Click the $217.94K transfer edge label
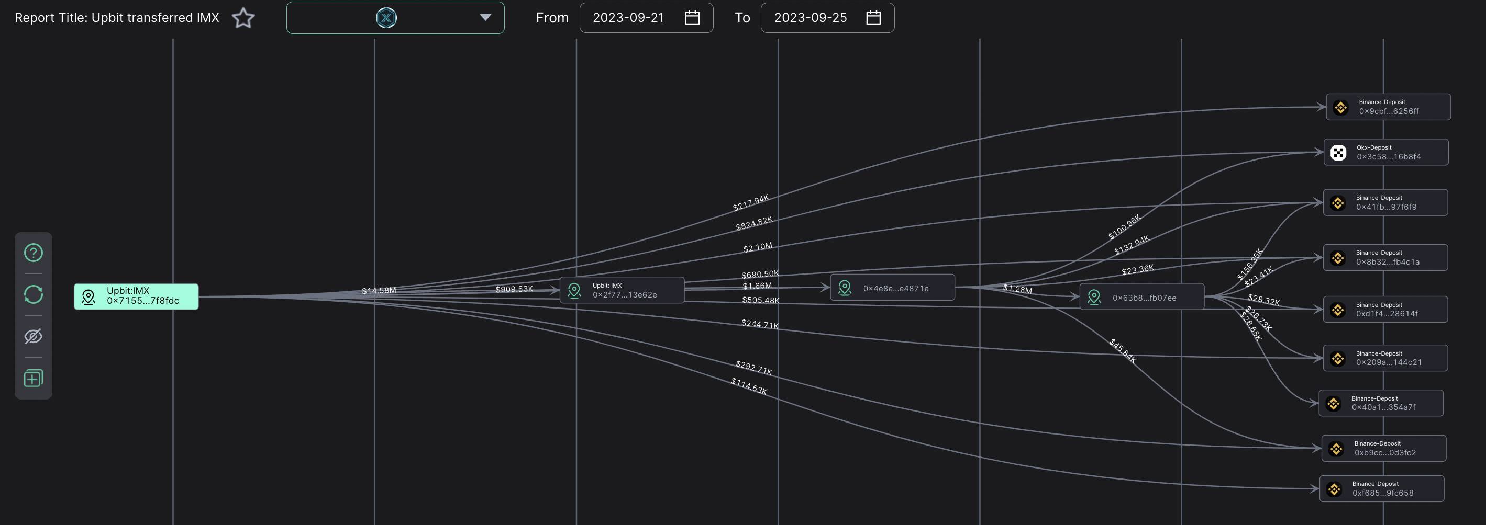 pos(750,202)
